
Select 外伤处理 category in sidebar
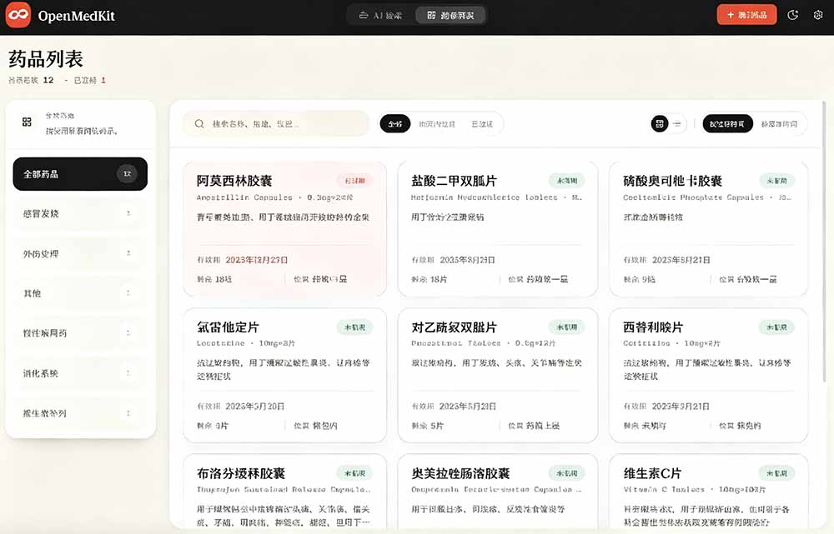point(80,253)
